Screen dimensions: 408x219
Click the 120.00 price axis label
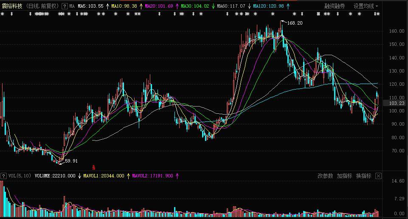coord(397,84)
